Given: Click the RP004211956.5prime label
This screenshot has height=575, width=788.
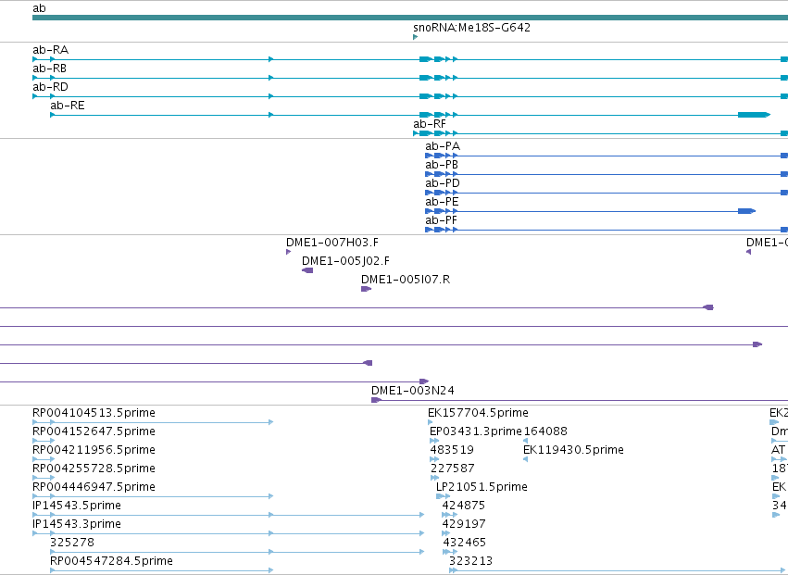Looking at the screenshot, I should click(94, 450).
